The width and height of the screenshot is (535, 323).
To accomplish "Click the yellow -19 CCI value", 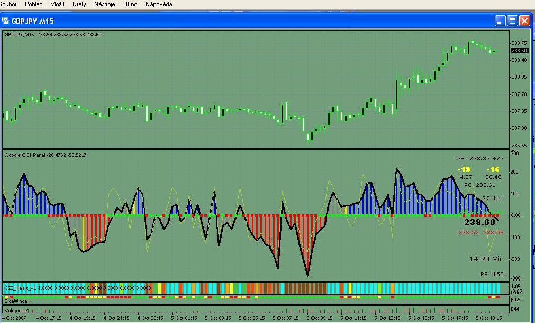I will pyautogui.click(x=464, y=169).
